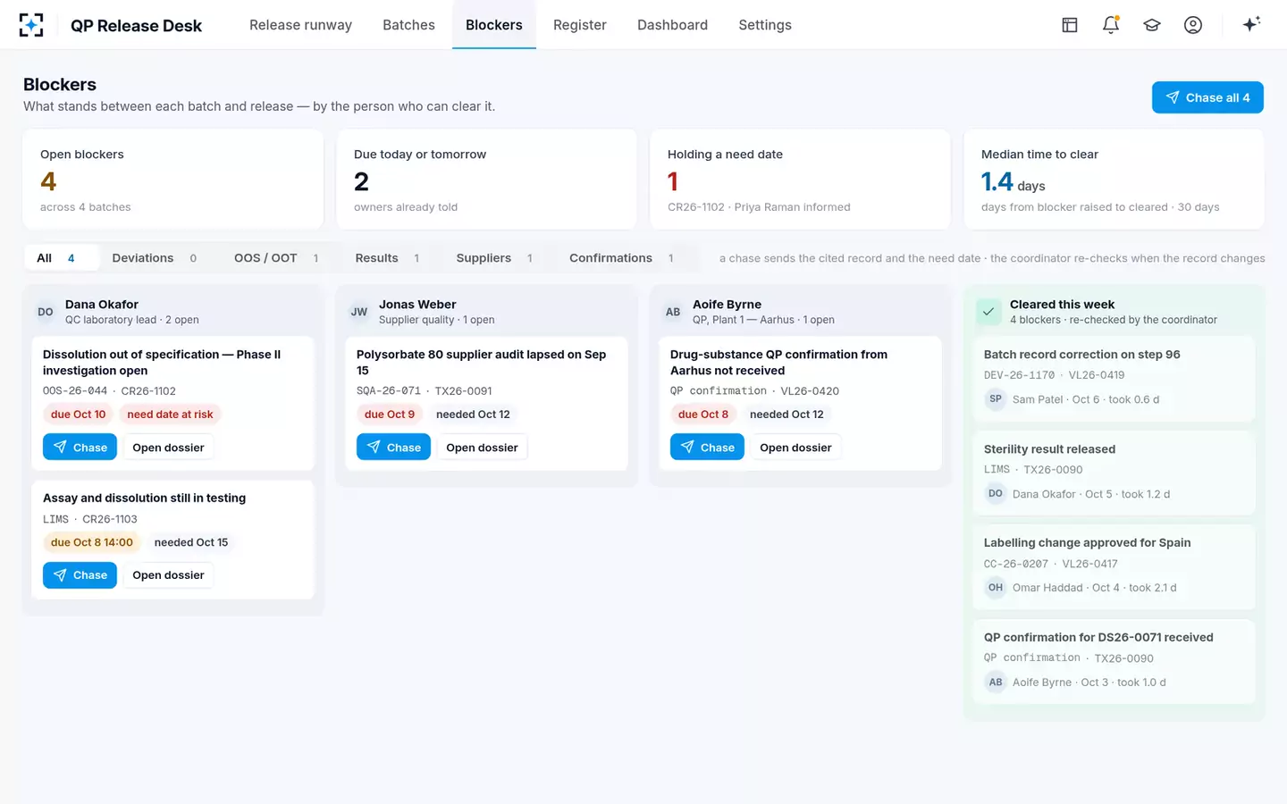1287x804 pixels.
Task: Click the JW avatar for Jonas Weber
Action: pos(359,312)
